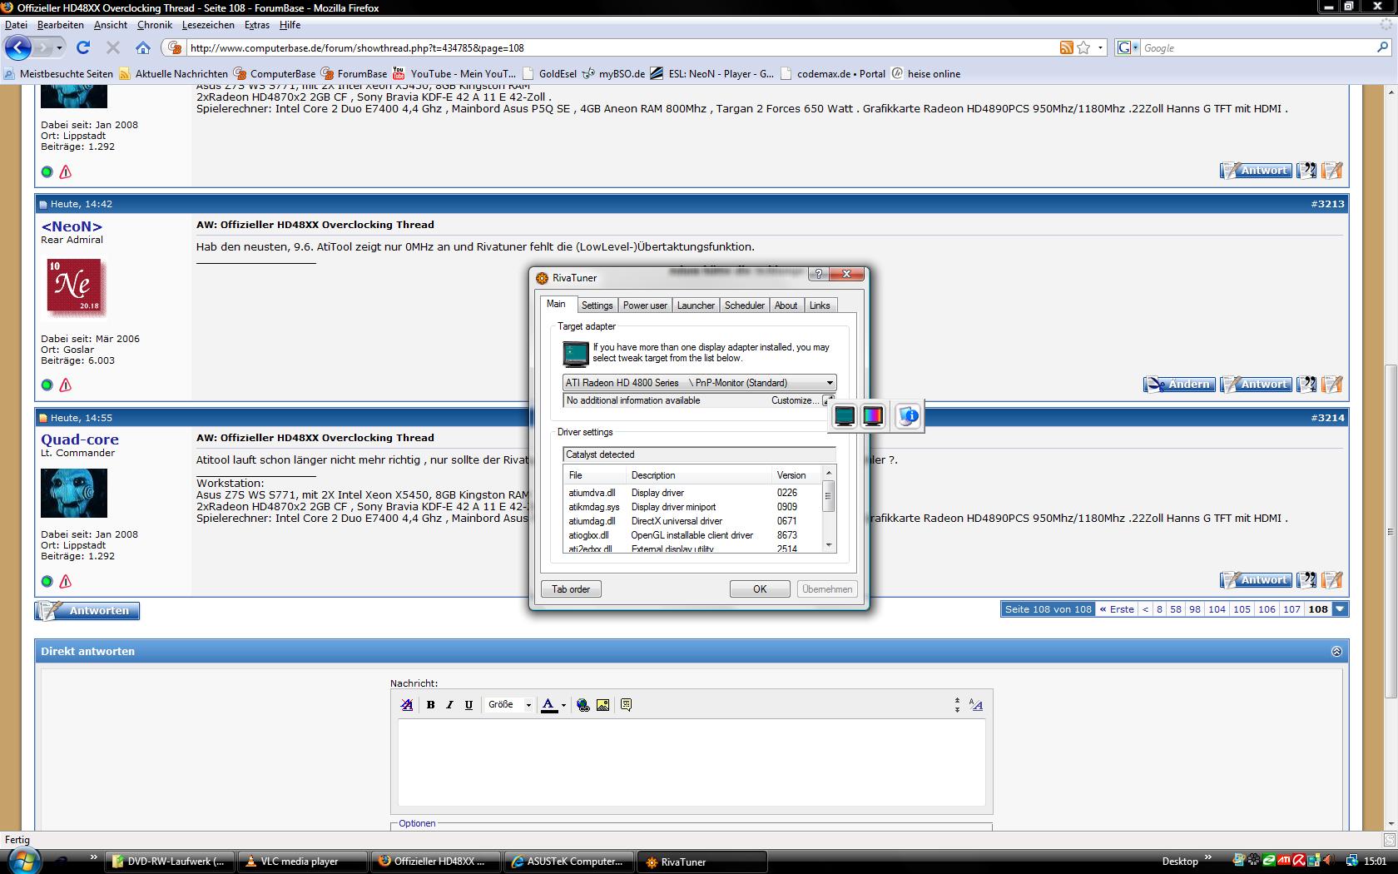This screenshot has width=1398, height=874.
Task: Open the Chronik menu in Firefox
Action: (x=154, y=25)
